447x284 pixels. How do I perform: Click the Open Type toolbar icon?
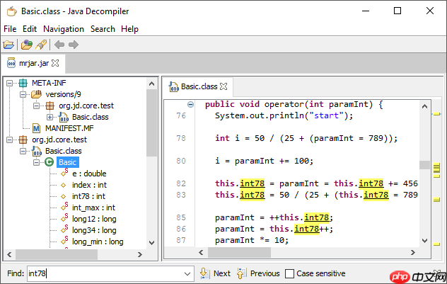pyautogui.click(x=27, y=45)
